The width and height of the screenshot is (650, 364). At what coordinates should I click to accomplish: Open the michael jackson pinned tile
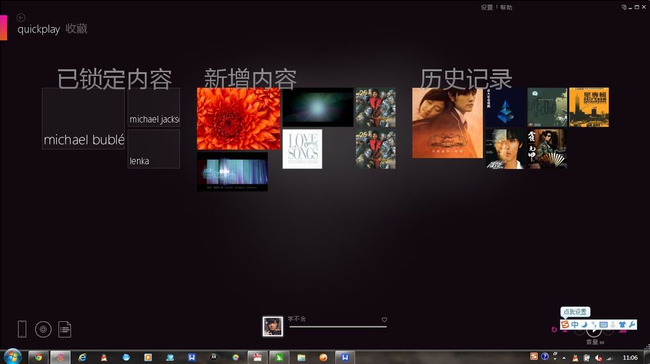click(154, 106)
